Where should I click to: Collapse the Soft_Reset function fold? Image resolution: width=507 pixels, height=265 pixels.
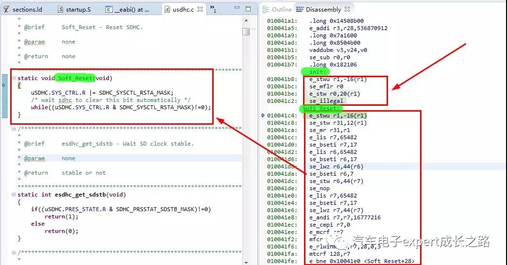[14, 78]
